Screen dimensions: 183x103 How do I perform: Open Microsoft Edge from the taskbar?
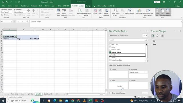tap(55, 100)
